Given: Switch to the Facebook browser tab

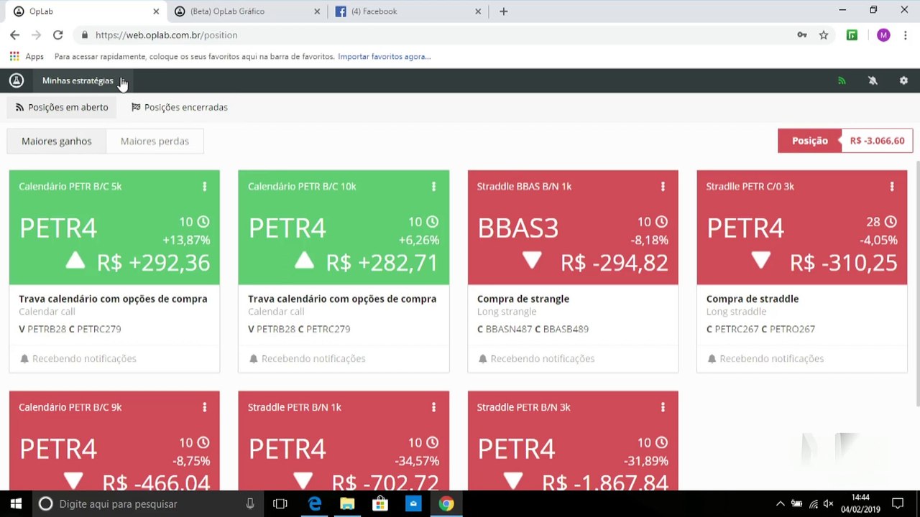Looking at the screenshot, I should 405,11.
